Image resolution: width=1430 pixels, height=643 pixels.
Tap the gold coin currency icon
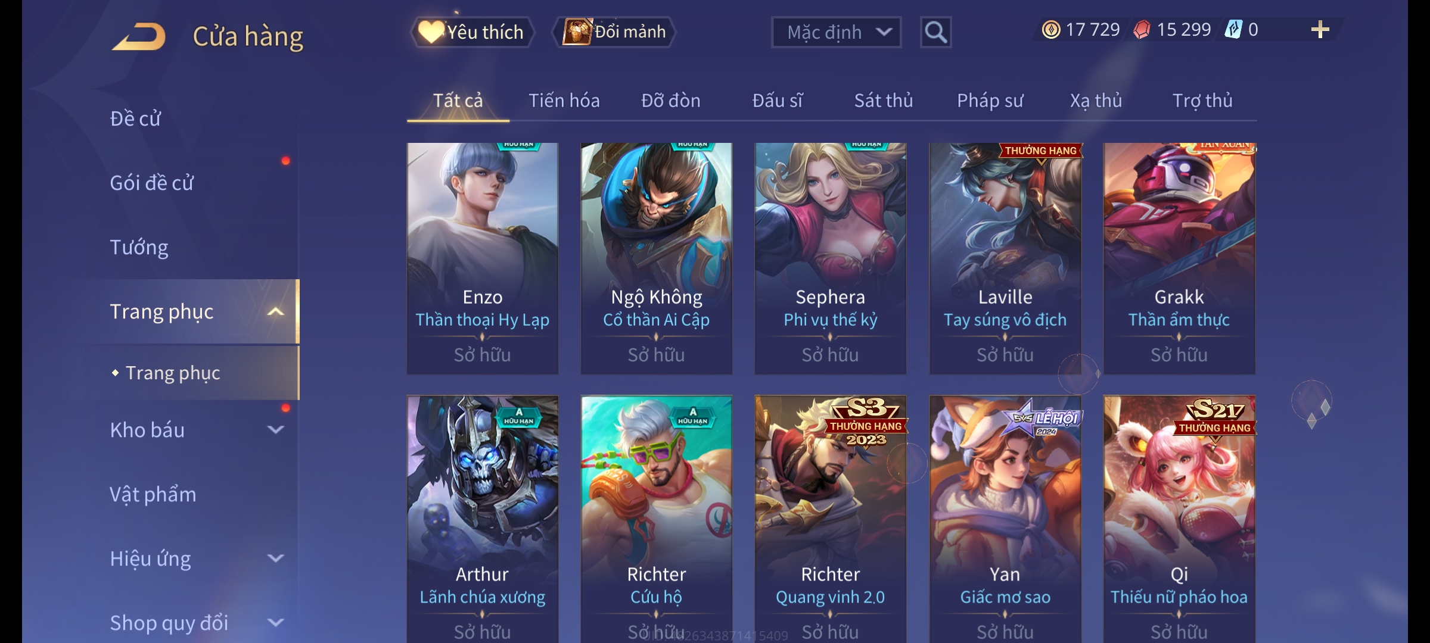[x=1051, y=30]
